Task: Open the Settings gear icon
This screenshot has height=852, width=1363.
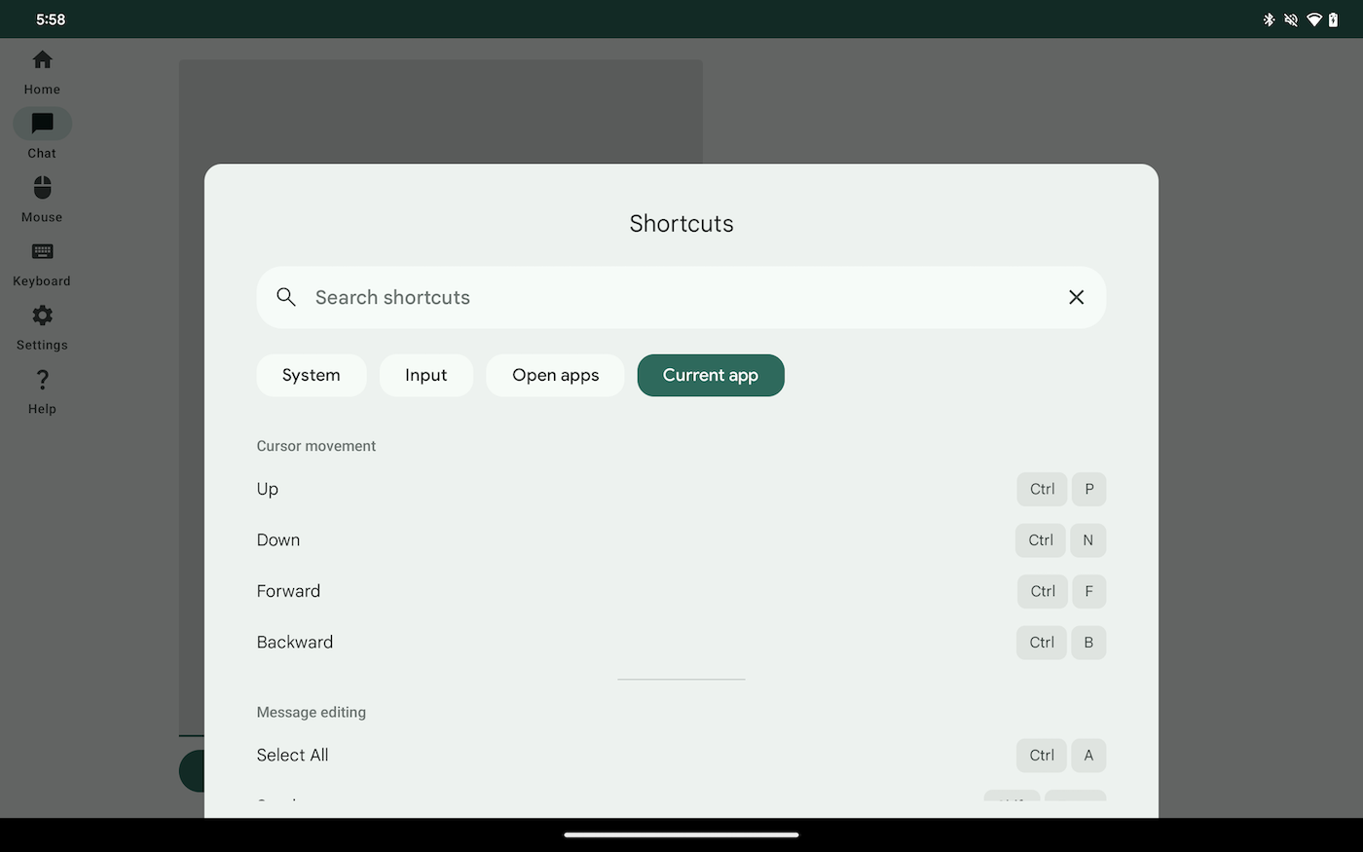Action: pyautogui.click(x=42, y=315)
